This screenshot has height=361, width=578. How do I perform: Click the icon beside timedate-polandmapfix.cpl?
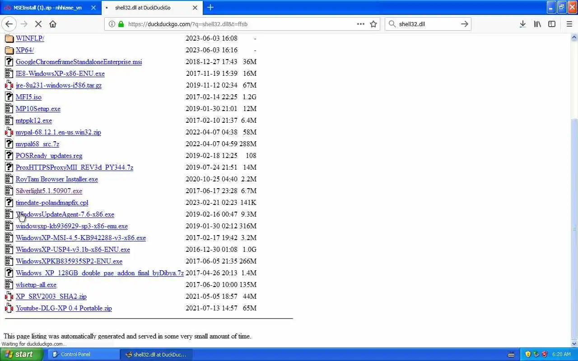tap(9, 203)
